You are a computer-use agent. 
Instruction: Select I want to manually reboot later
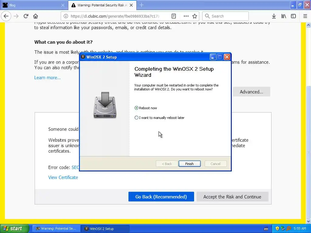(136, 118)
